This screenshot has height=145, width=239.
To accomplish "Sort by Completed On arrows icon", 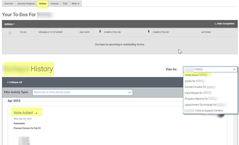I will [148, 32].
